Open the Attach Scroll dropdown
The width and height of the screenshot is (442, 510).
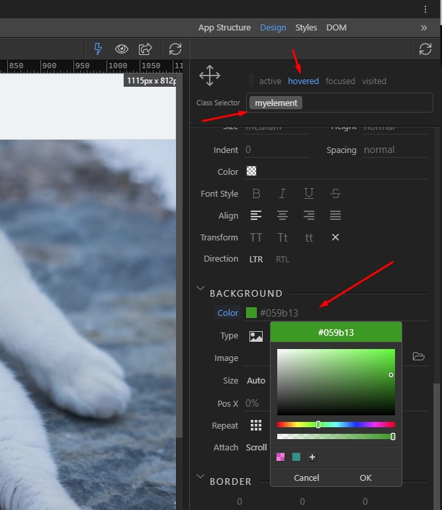pyautogui.click(x=256, y=447)
